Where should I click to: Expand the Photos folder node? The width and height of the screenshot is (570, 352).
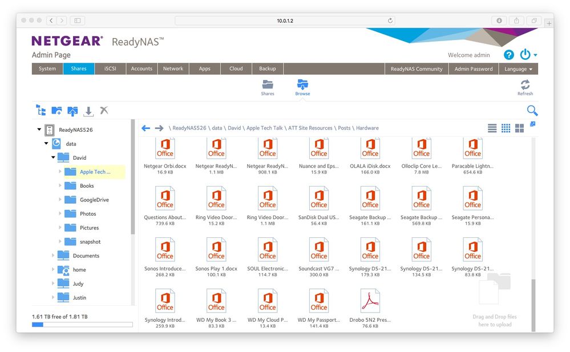(60, 213)
